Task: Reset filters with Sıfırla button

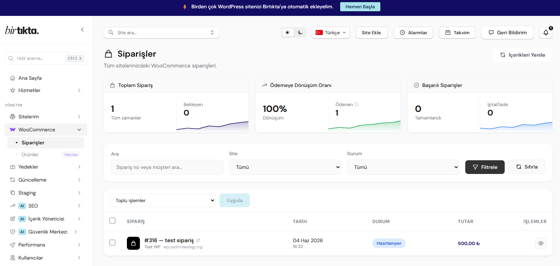Action: click(x=527, y=167)
